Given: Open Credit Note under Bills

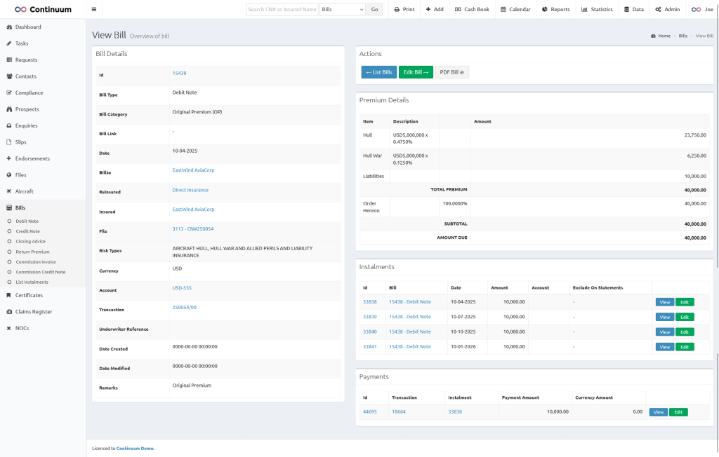Looking at the screenshot, I should click(x=27, y=231).
